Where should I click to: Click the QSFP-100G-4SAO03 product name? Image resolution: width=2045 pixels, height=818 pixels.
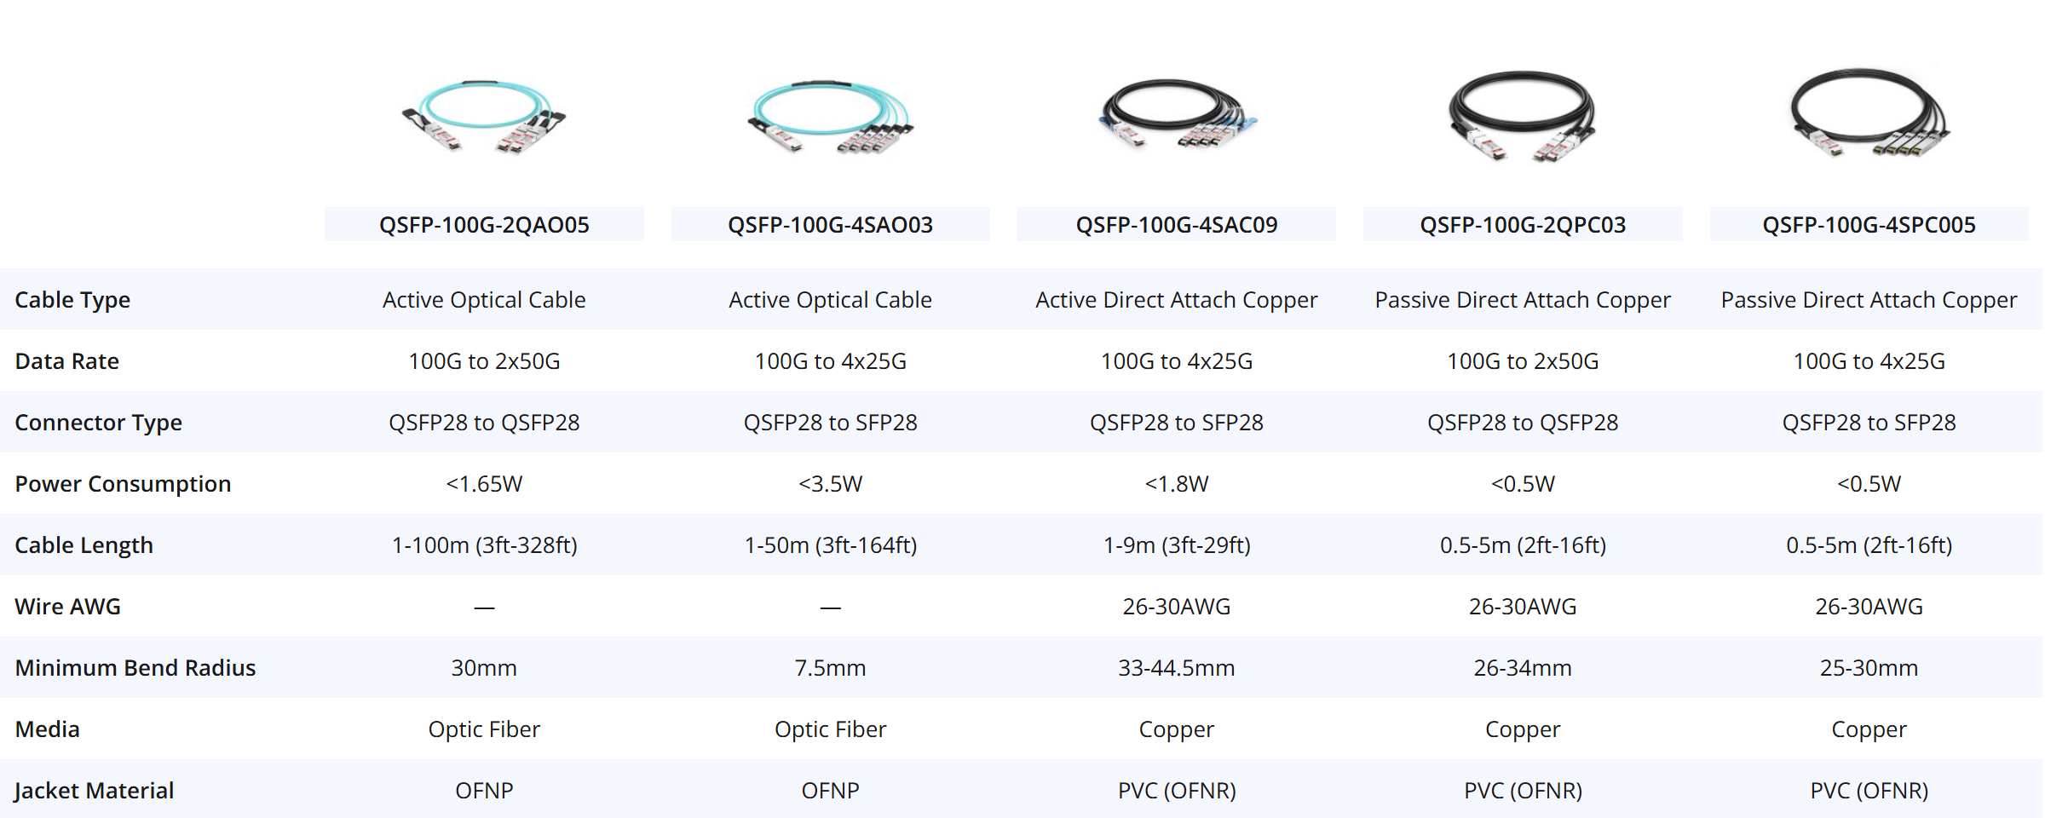pos(830,224)
